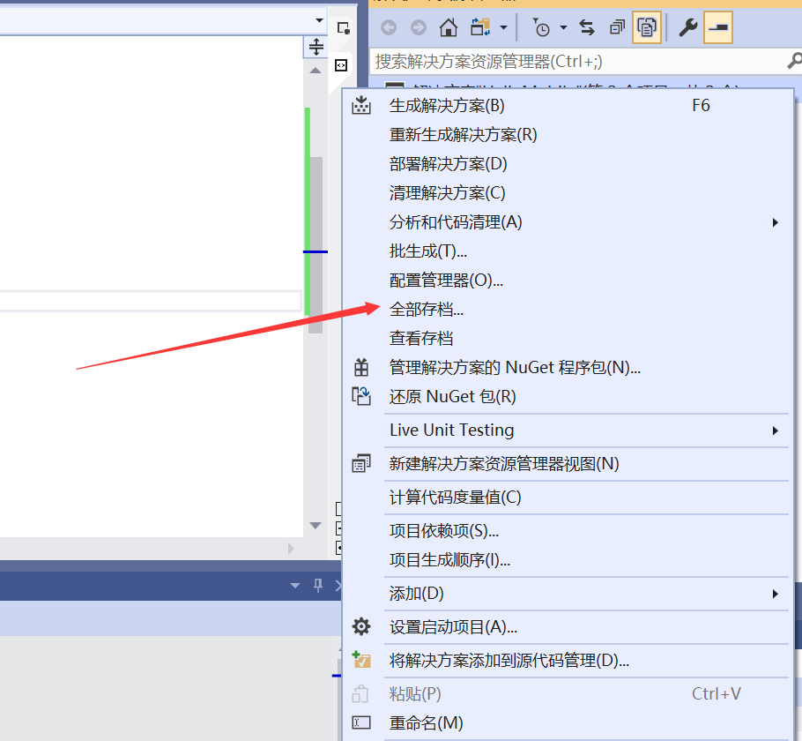
Task: Open the editor navigation bar dropdown
Action: (320, 20)
